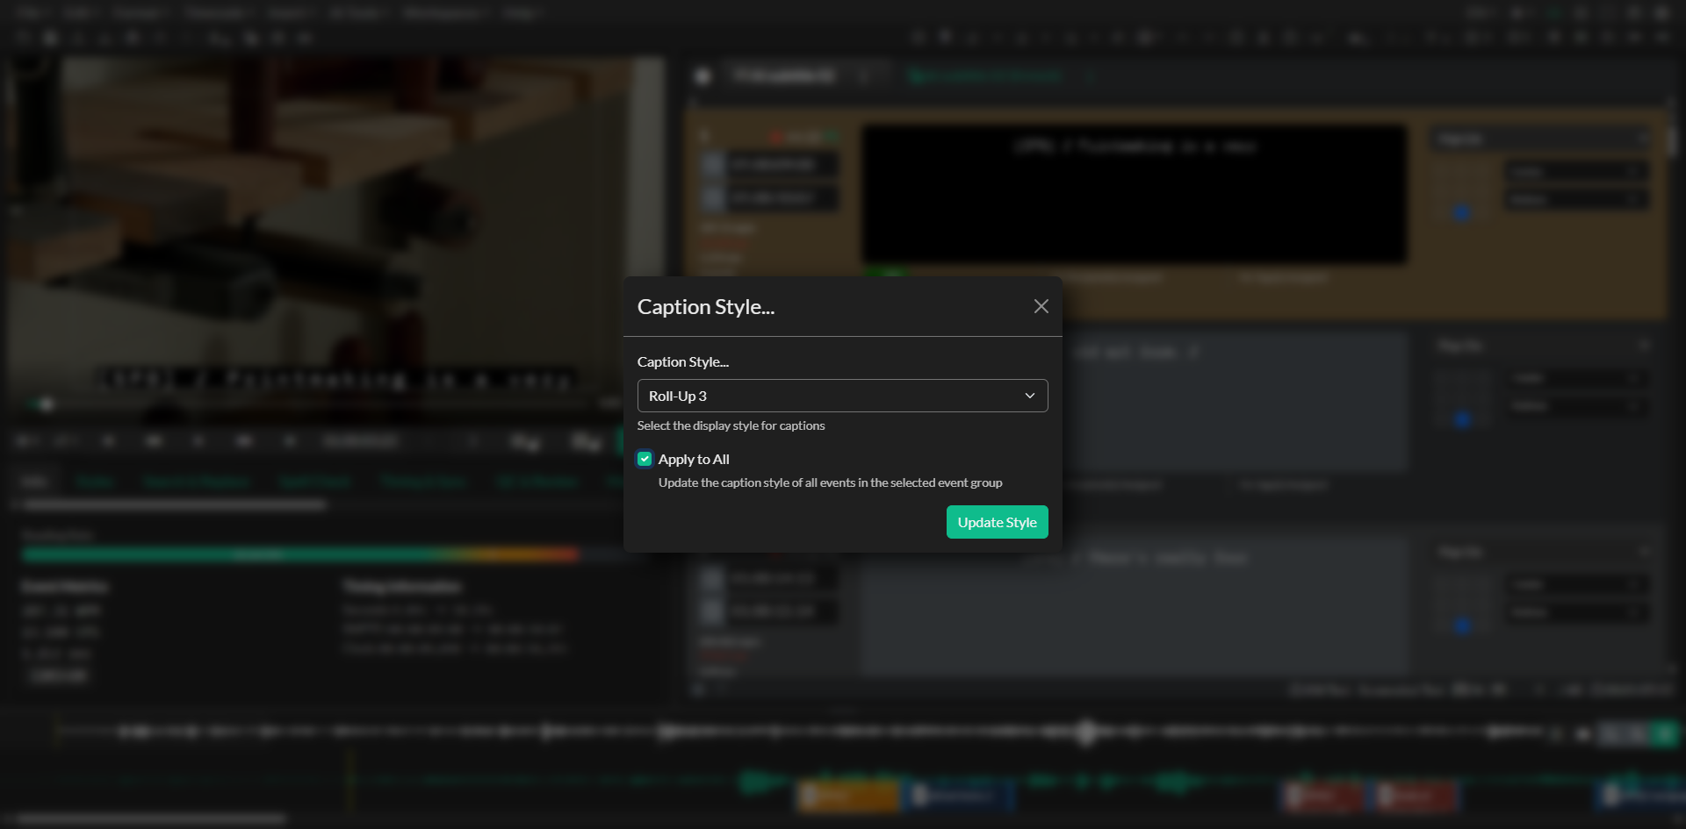Image resolution: width=1686 pixels, height=829 pixels.
Task: Click the event icon beside the caption tab header
Action: [x=702, y=75]
